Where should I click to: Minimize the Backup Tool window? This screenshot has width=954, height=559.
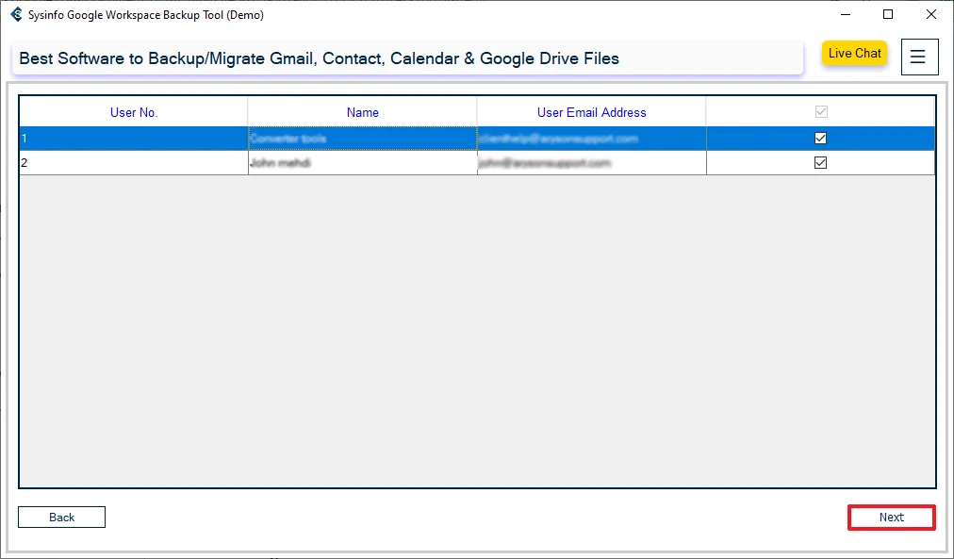844,15
